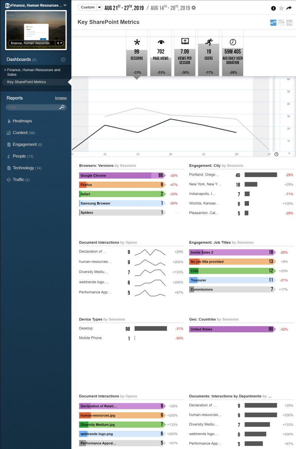Select the Technology reports icon in sidebar
Viewport: 296px width, 449px height.
pyautogui.click(x=9, y=168)
